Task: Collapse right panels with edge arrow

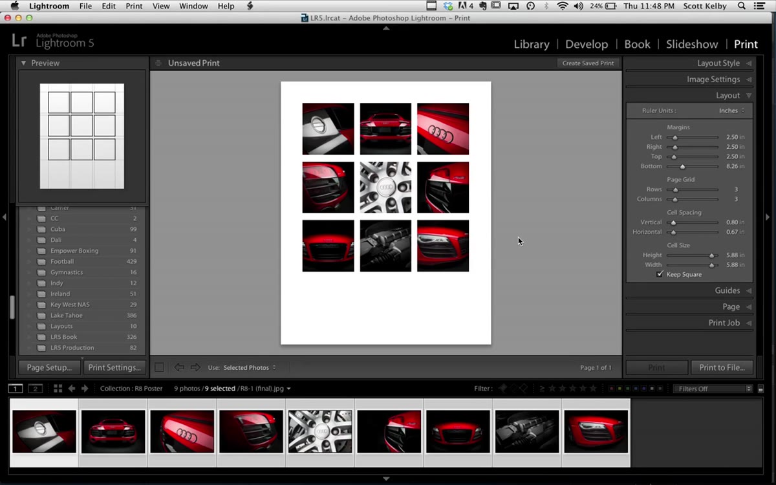Action: coord(768,217)
